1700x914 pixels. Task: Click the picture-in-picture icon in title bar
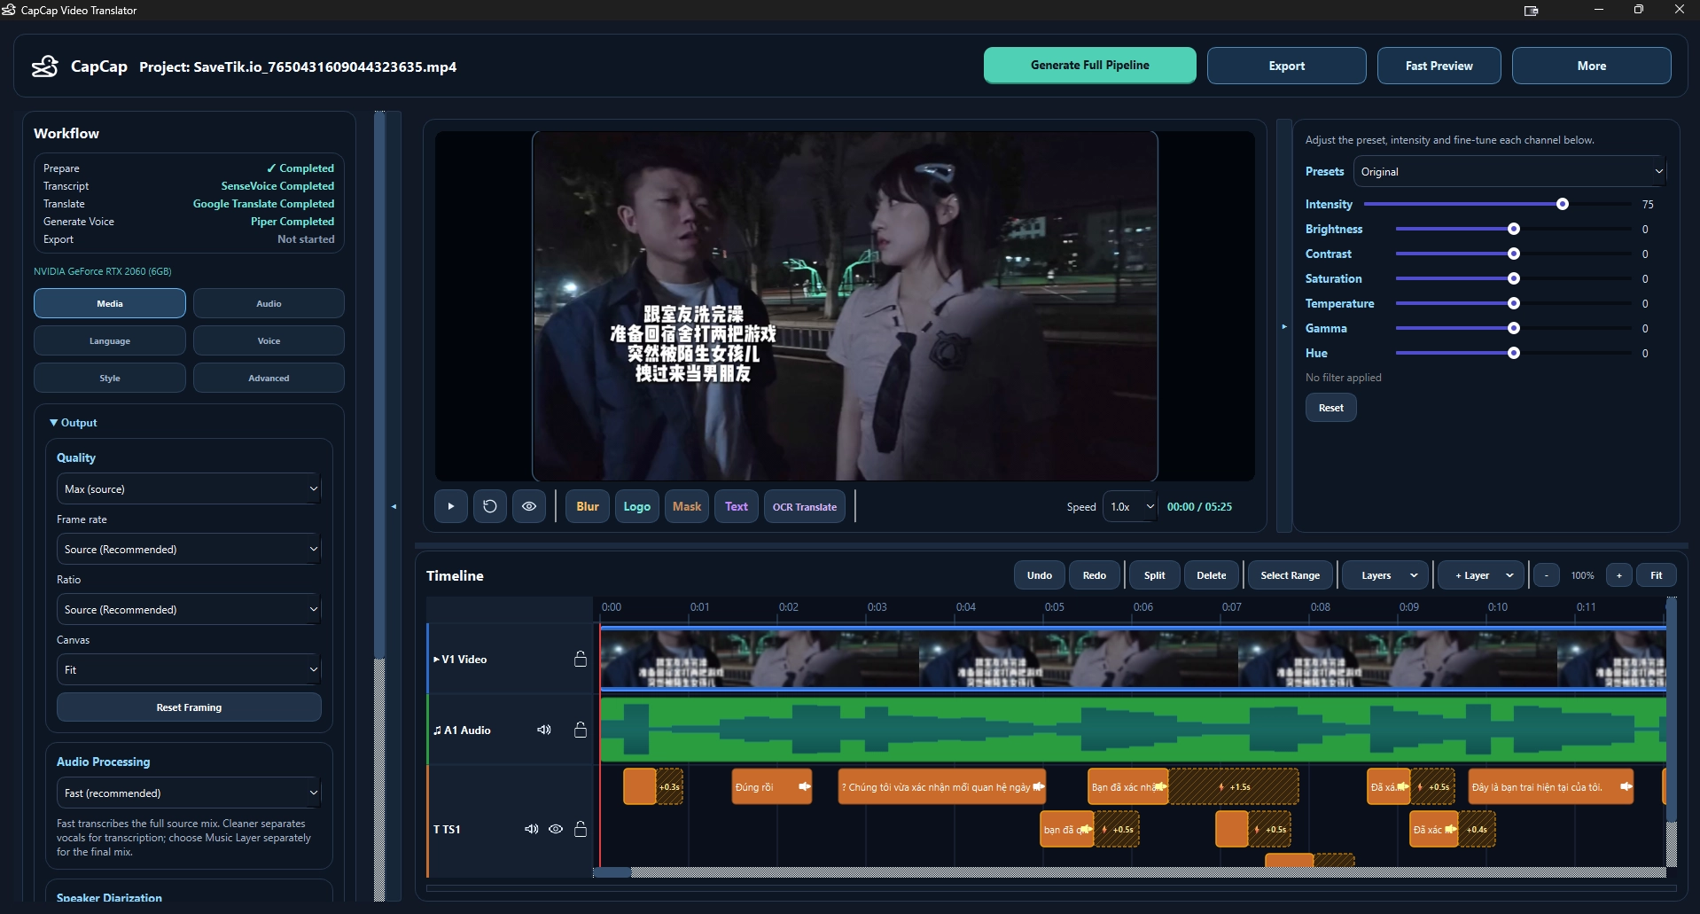(1531, 11)
